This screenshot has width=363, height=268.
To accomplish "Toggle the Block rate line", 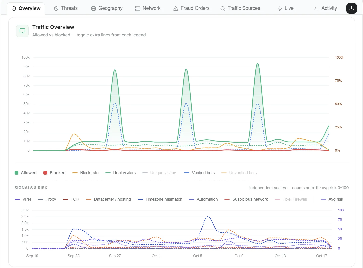I will tap(85, 173).
